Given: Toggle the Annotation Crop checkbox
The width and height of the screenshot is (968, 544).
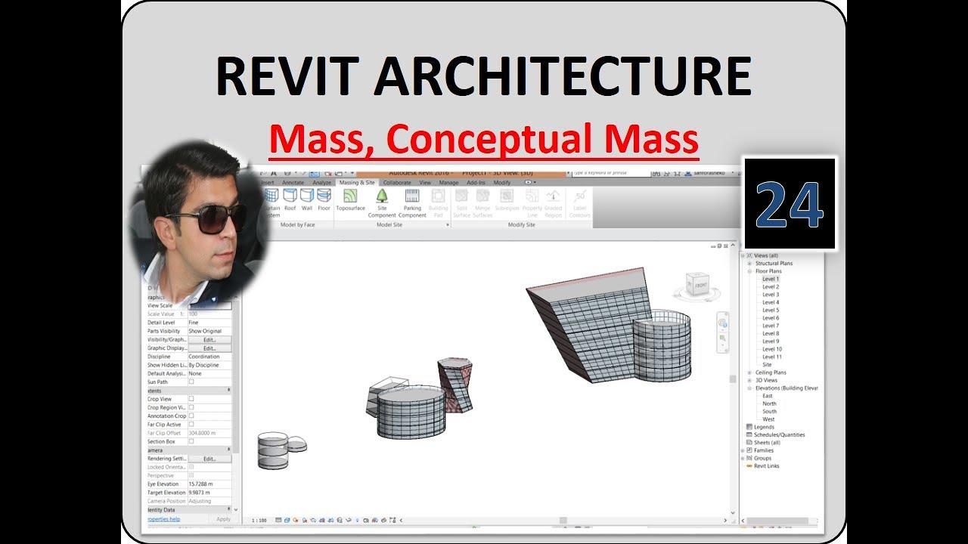Looking at the screenshot, I should pos(191,416).
